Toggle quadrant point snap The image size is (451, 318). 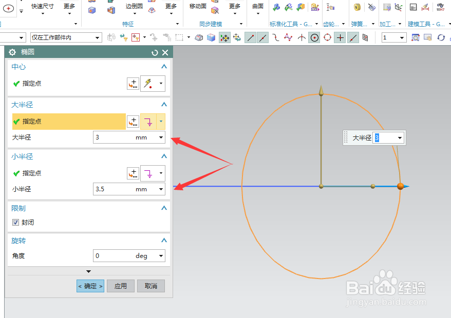(327, 37)
